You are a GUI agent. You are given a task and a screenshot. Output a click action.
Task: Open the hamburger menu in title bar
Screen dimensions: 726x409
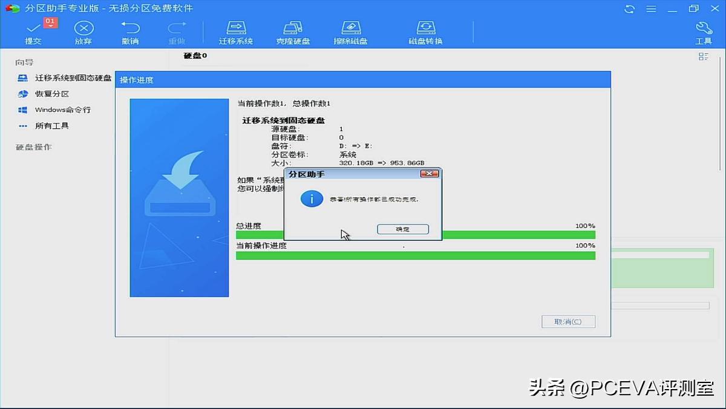(x=650, y=8)
